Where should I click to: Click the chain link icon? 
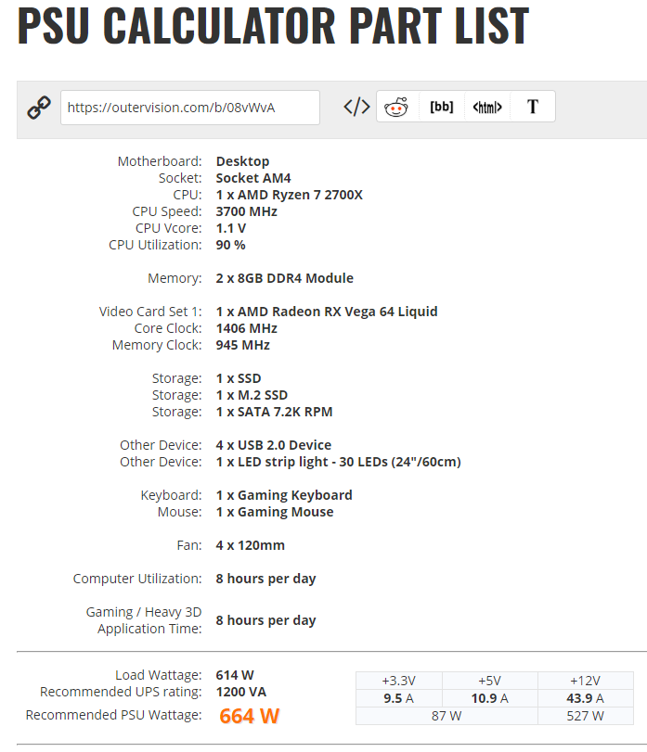[x=39, y=108]
